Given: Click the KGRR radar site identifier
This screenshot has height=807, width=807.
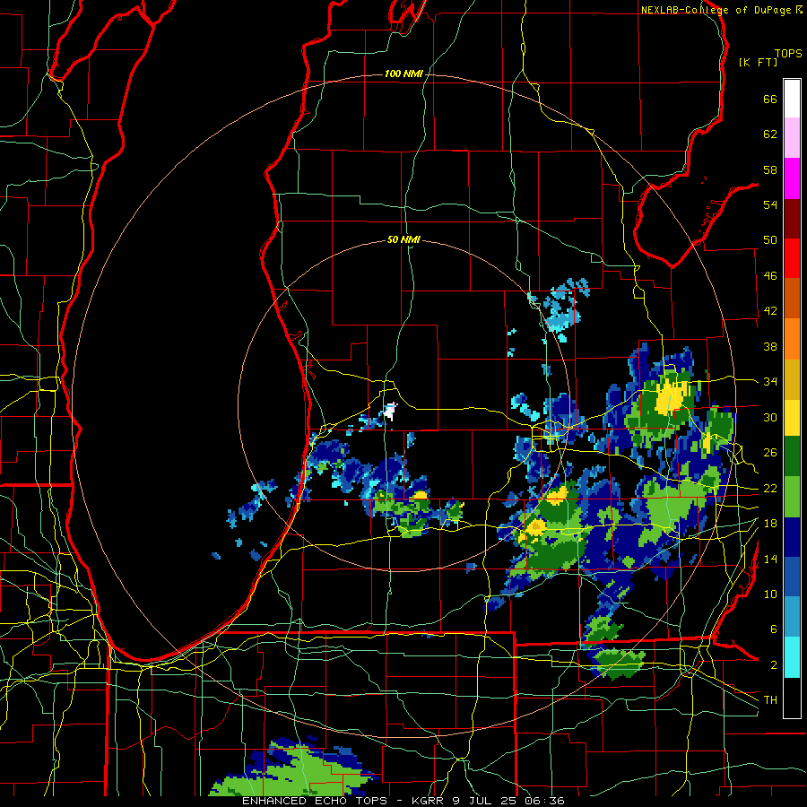Looking at the screenshot, I should [430, 801].
